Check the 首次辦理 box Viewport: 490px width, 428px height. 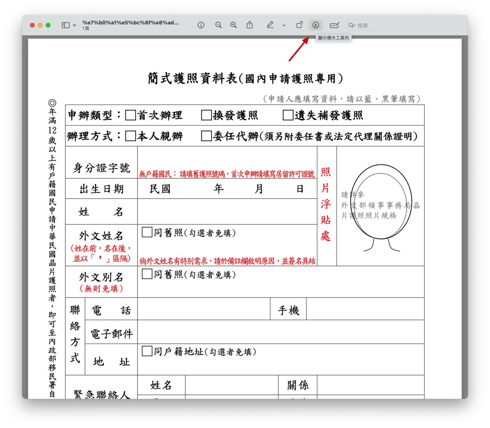(x=130, y=115)
